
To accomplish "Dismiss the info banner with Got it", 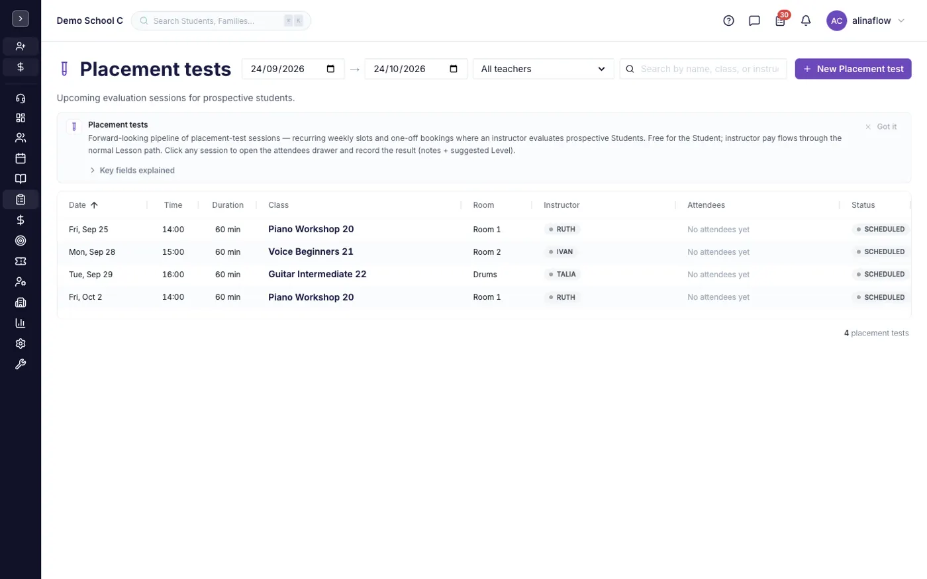I will coord(881,126).
